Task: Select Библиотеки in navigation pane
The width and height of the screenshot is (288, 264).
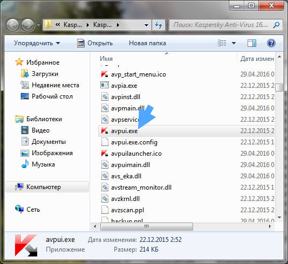Action: [x=39, y=119]
